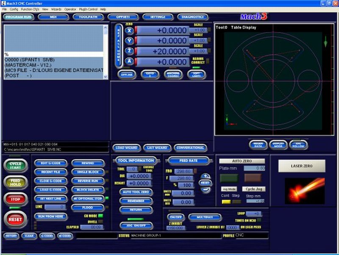Viewport: 339px width, 255px height.
Task: Zero the X axis with round X button
Action: coord(129,30)
